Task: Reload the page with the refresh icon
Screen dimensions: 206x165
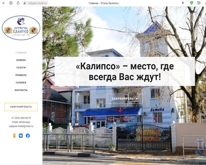Action: pyautogui.click(x=18, y=3)
